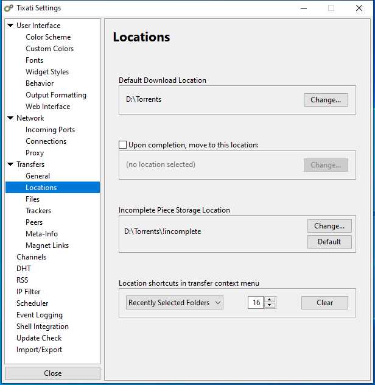This screenshot has height=385, width=375.
Task: Select Incoming Ports under Network
Action: (50, 130)
